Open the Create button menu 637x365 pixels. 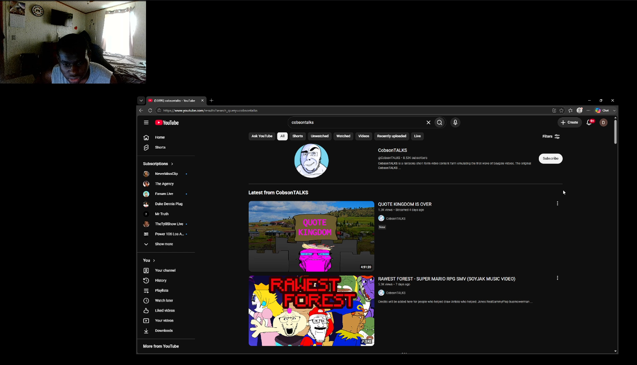[570, 123]
